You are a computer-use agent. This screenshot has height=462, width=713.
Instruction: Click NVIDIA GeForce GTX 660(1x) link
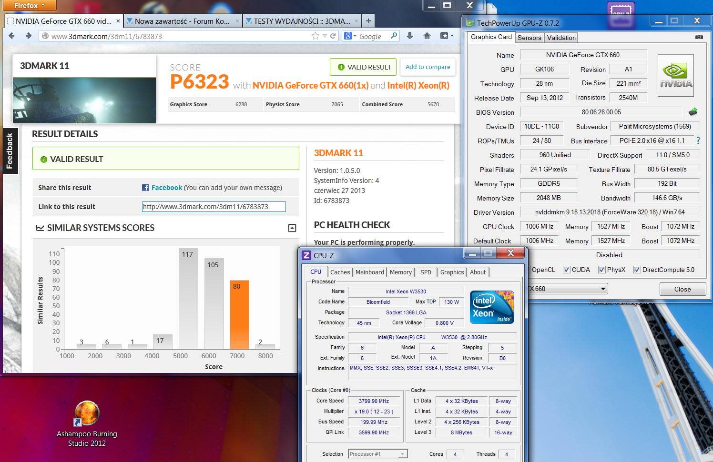point(310,85)
